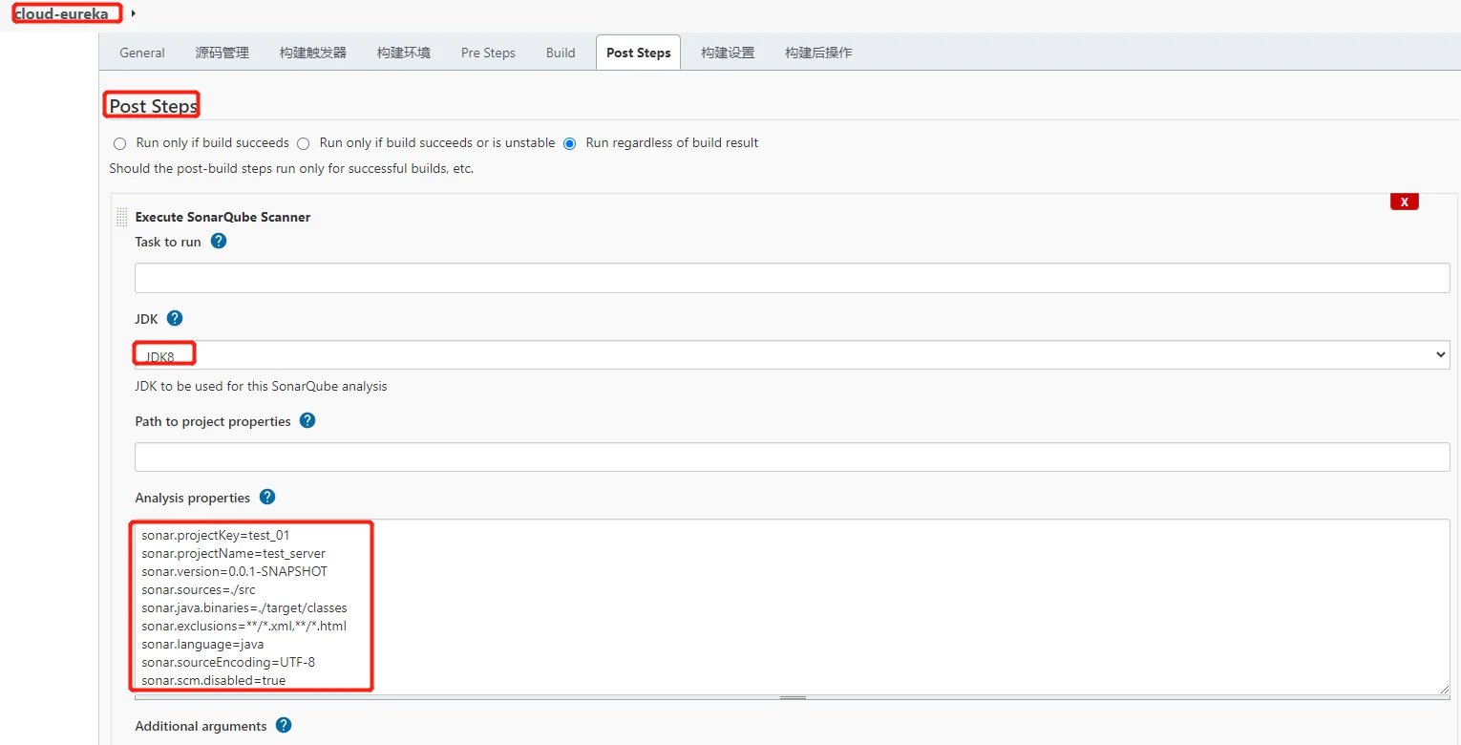Click the sonar.sources=./src line
This screenshot has height=745, width=1461.
click(x=199, y=589)
